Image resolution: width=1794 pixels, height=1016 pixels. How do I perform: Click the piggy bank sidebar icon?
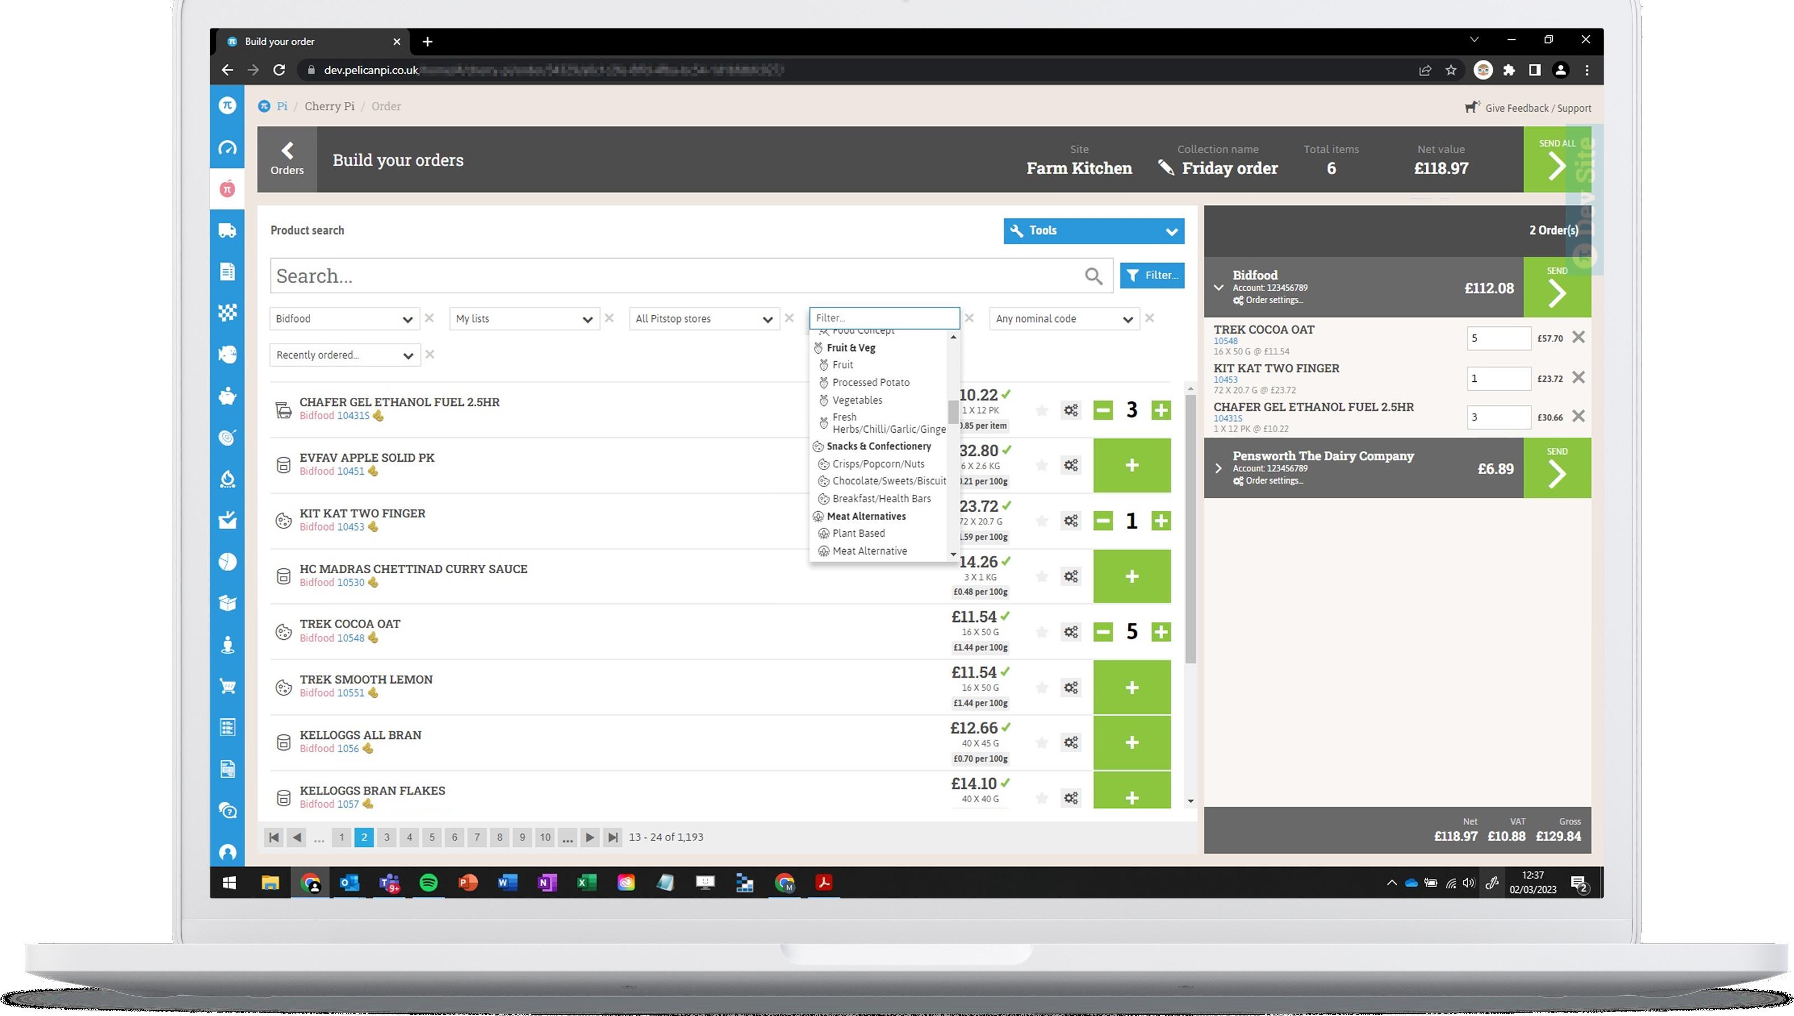pos(227,396)
